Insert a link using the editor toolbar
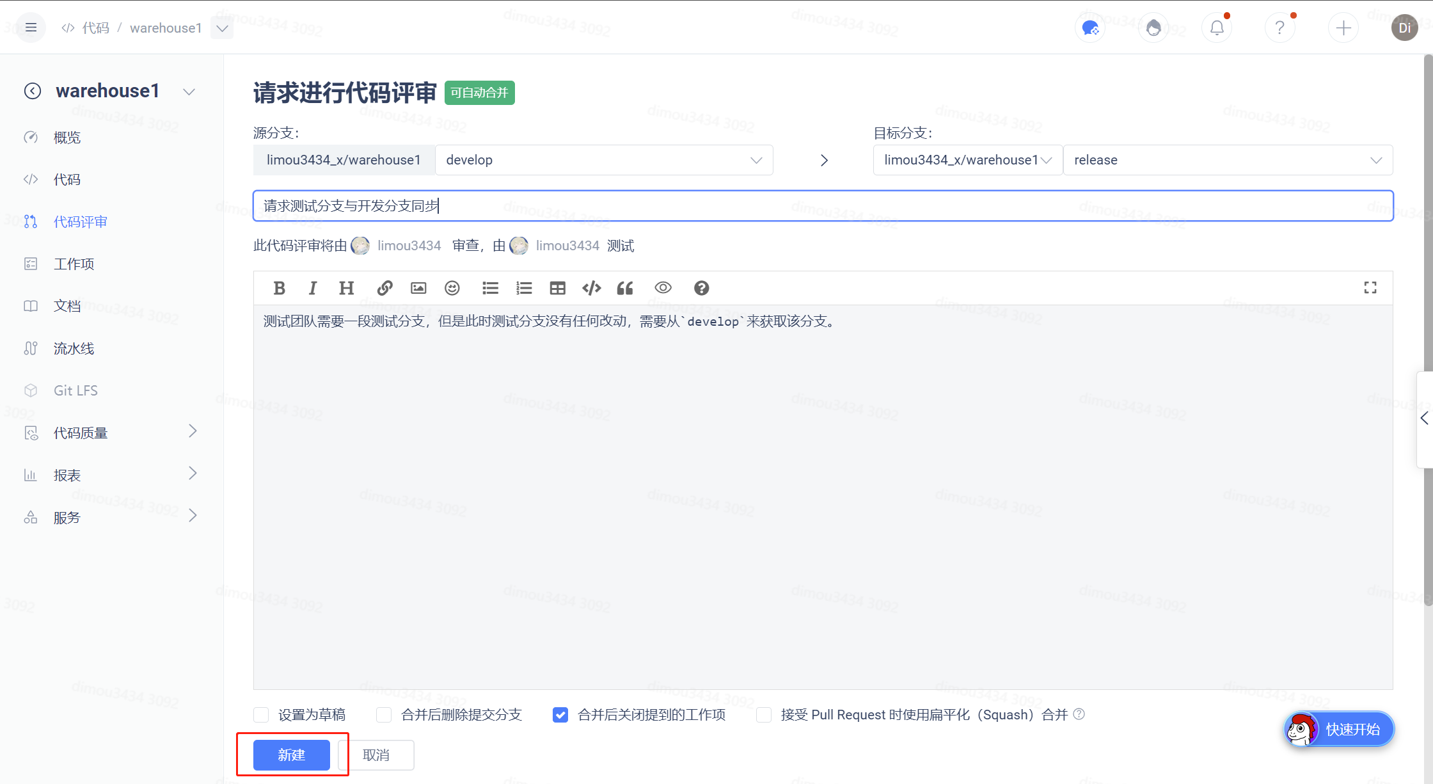 [384, 288]
